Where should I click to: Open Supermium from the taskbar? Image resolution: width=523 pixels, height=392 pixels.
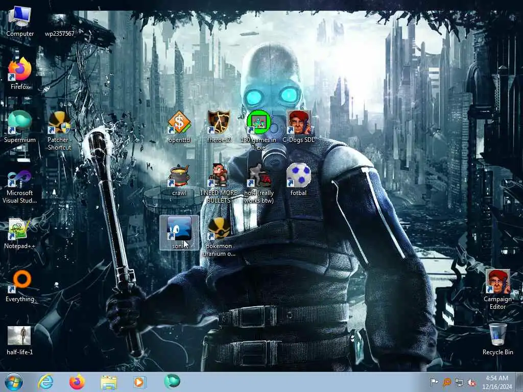click(172, 382)
